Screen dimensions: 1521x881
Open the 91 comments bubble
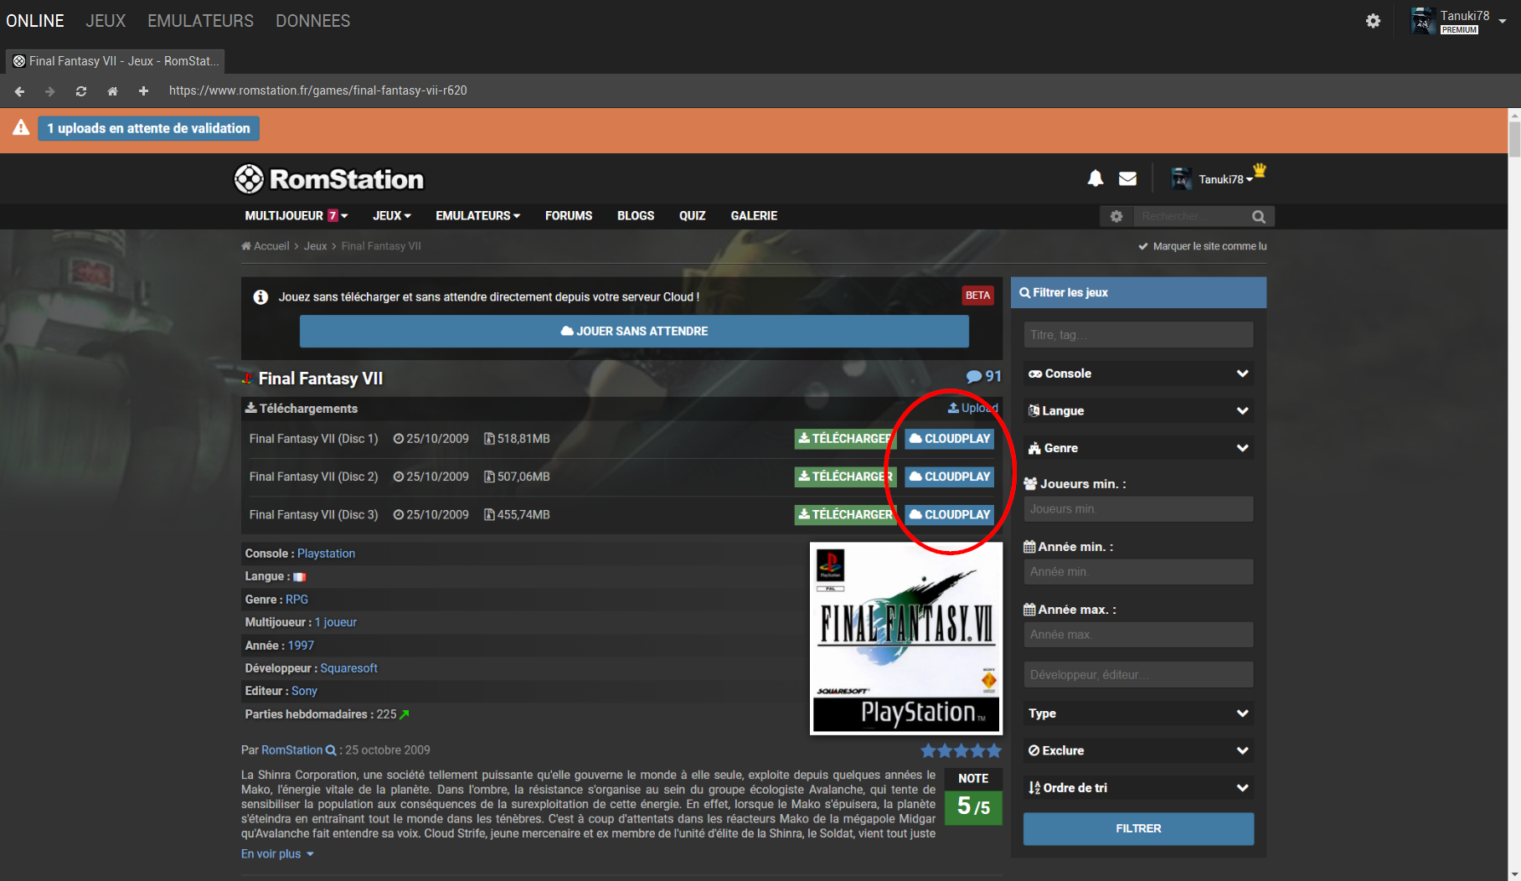983,377
